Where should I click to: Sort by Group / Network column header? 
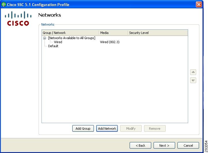71,33
